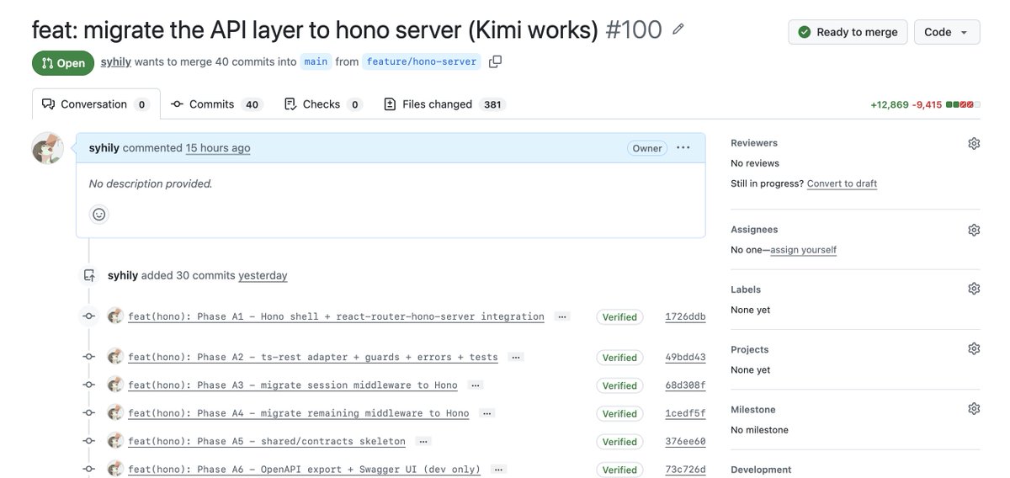1010x478 pixels.
Task: Open commit hash 1726ddb
Action: (x=685, y=317)
